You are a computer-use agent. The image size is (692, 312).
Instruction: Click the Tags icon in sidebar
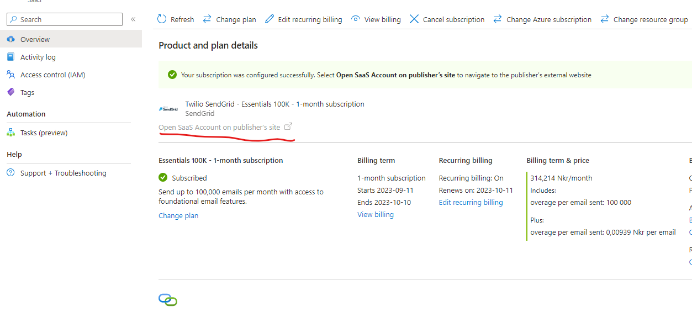point(10,92)
